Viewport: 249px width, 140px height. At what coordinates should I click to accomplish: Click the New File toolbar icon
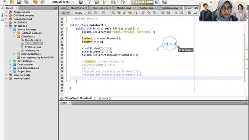(x=5, y=2)
